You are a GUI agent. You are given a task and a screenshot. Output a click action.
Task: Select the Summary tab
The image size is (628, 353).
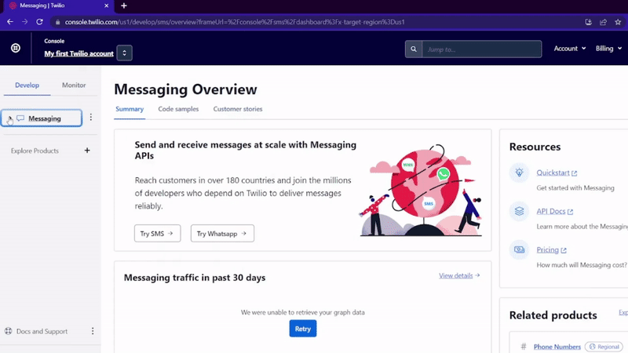(130, 109)
